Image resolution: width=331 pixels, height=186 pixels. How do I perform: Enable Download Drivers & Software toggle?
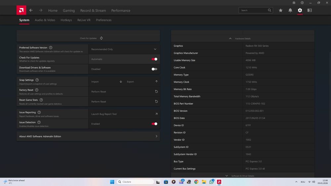(154, 69)
